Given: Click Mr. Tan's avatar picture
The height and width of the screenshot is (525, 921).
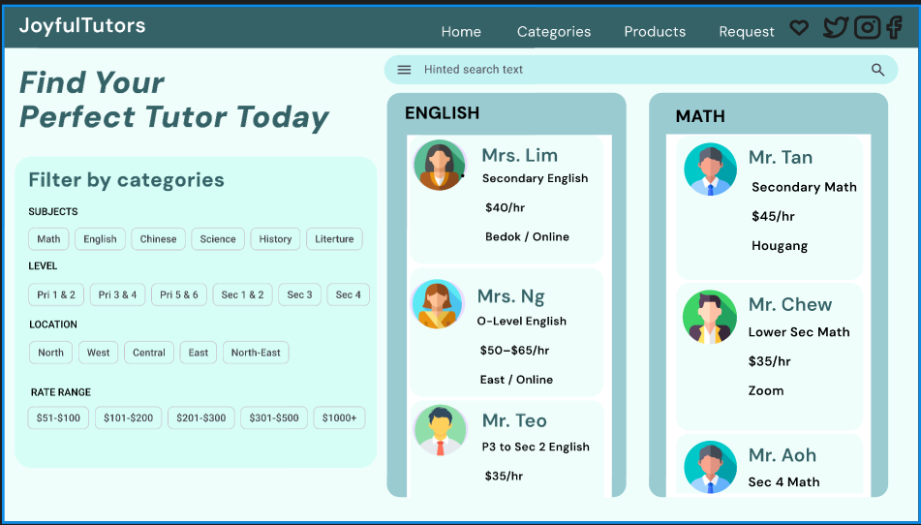Looking at the screenshot, I should pyautogui.click(x=710, y=170).
